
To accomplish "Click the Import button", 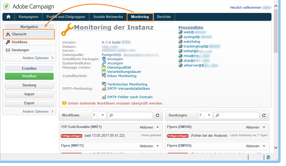I will (x=29, y=94).
